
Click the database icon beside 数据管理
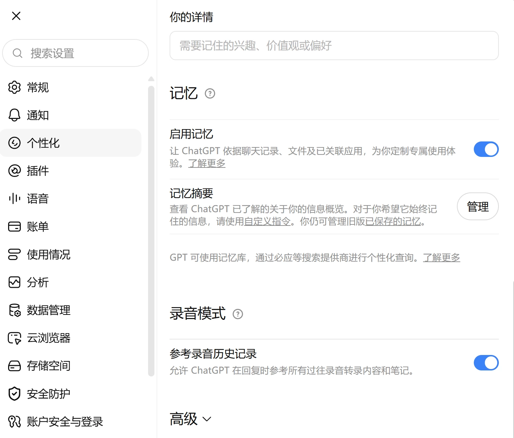click(x=14, y=310)
